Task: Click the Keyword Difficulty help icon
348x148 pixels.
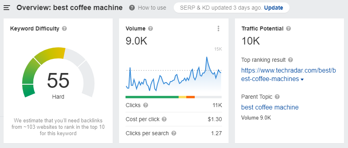Action: 64,28
